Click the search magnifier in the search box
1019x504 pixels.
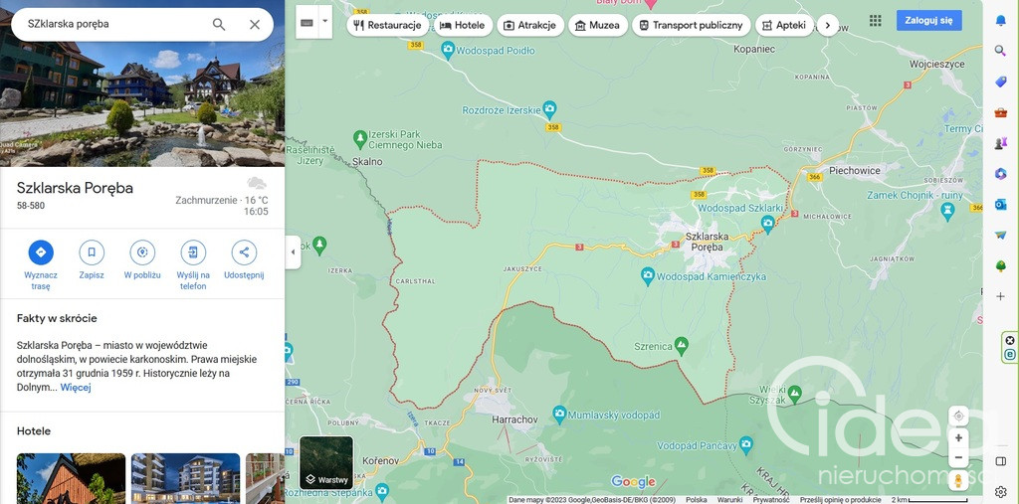pos(219,25)
